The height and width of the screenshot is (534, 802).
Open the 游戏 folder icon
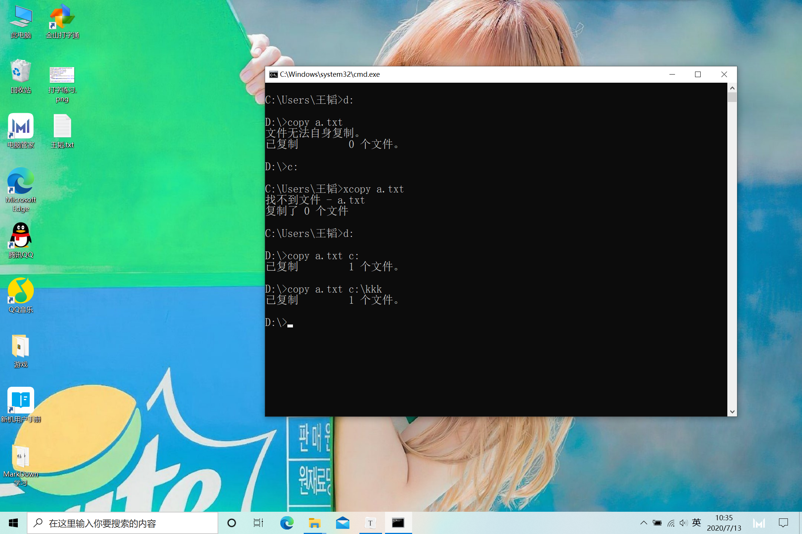point(21,346)
